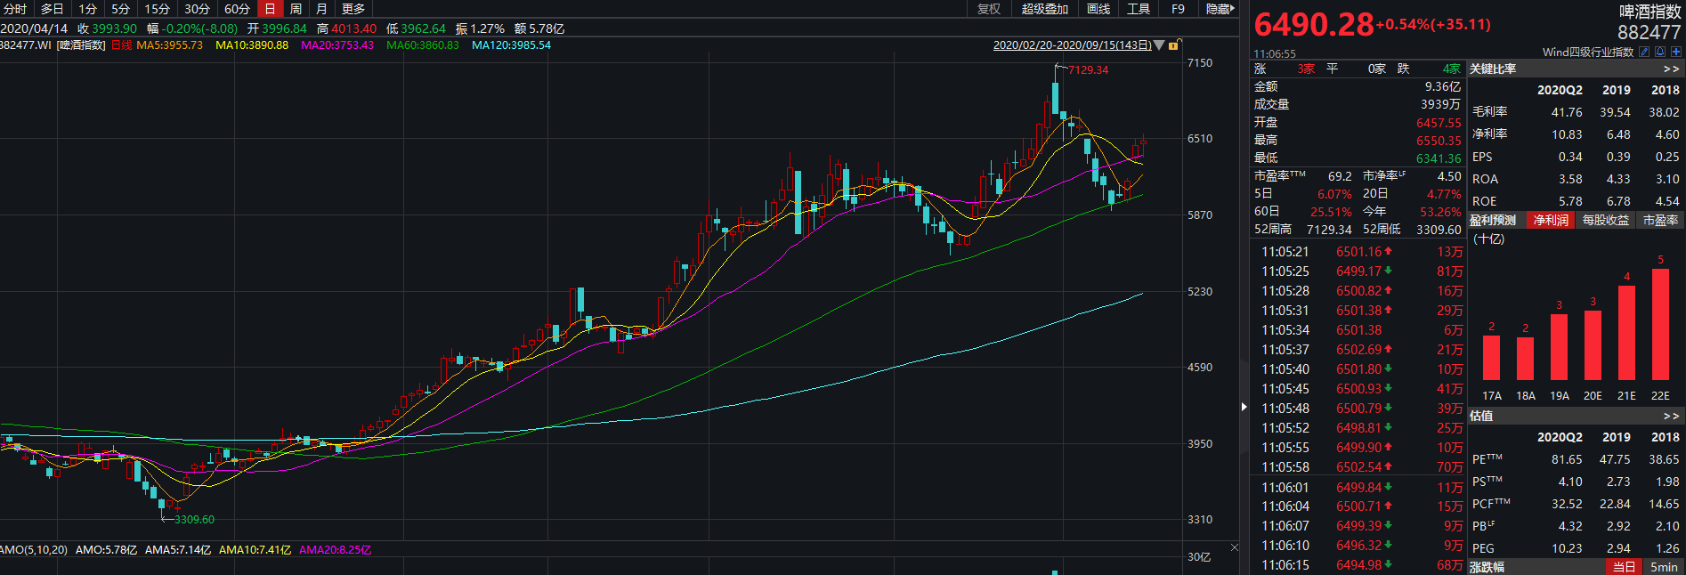Open the 超级叠加 overlay menu
The width and height of the screenshot is (1686, 575).
click(1044, 9)
